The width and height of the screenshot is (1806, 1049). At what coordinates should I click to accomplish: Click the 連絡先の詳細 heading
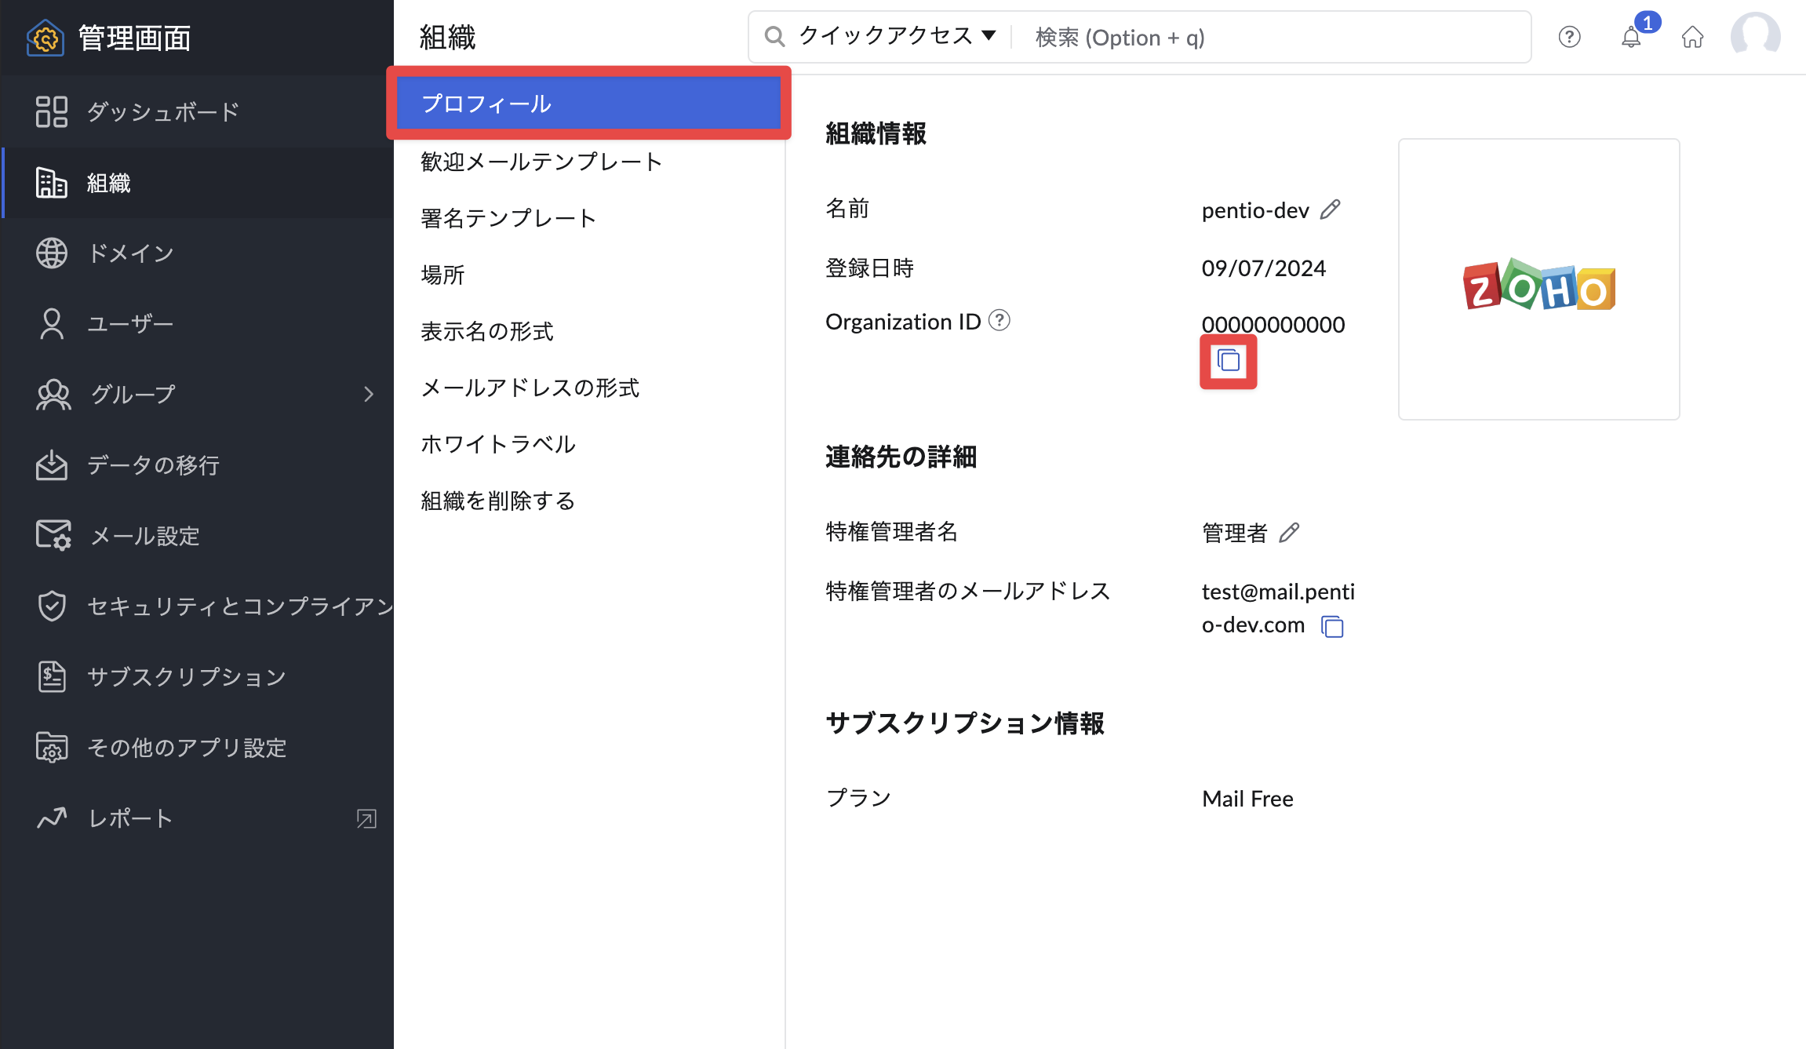pos(901,457)
